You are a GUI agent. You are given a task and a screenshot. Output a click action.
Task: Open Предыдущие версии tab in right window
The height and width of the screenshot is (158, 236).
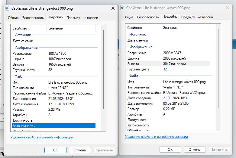tap(197, 17)
